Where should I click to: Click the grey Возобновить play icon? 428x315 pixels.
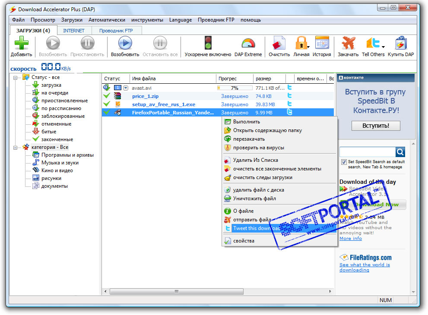point(53,43)
